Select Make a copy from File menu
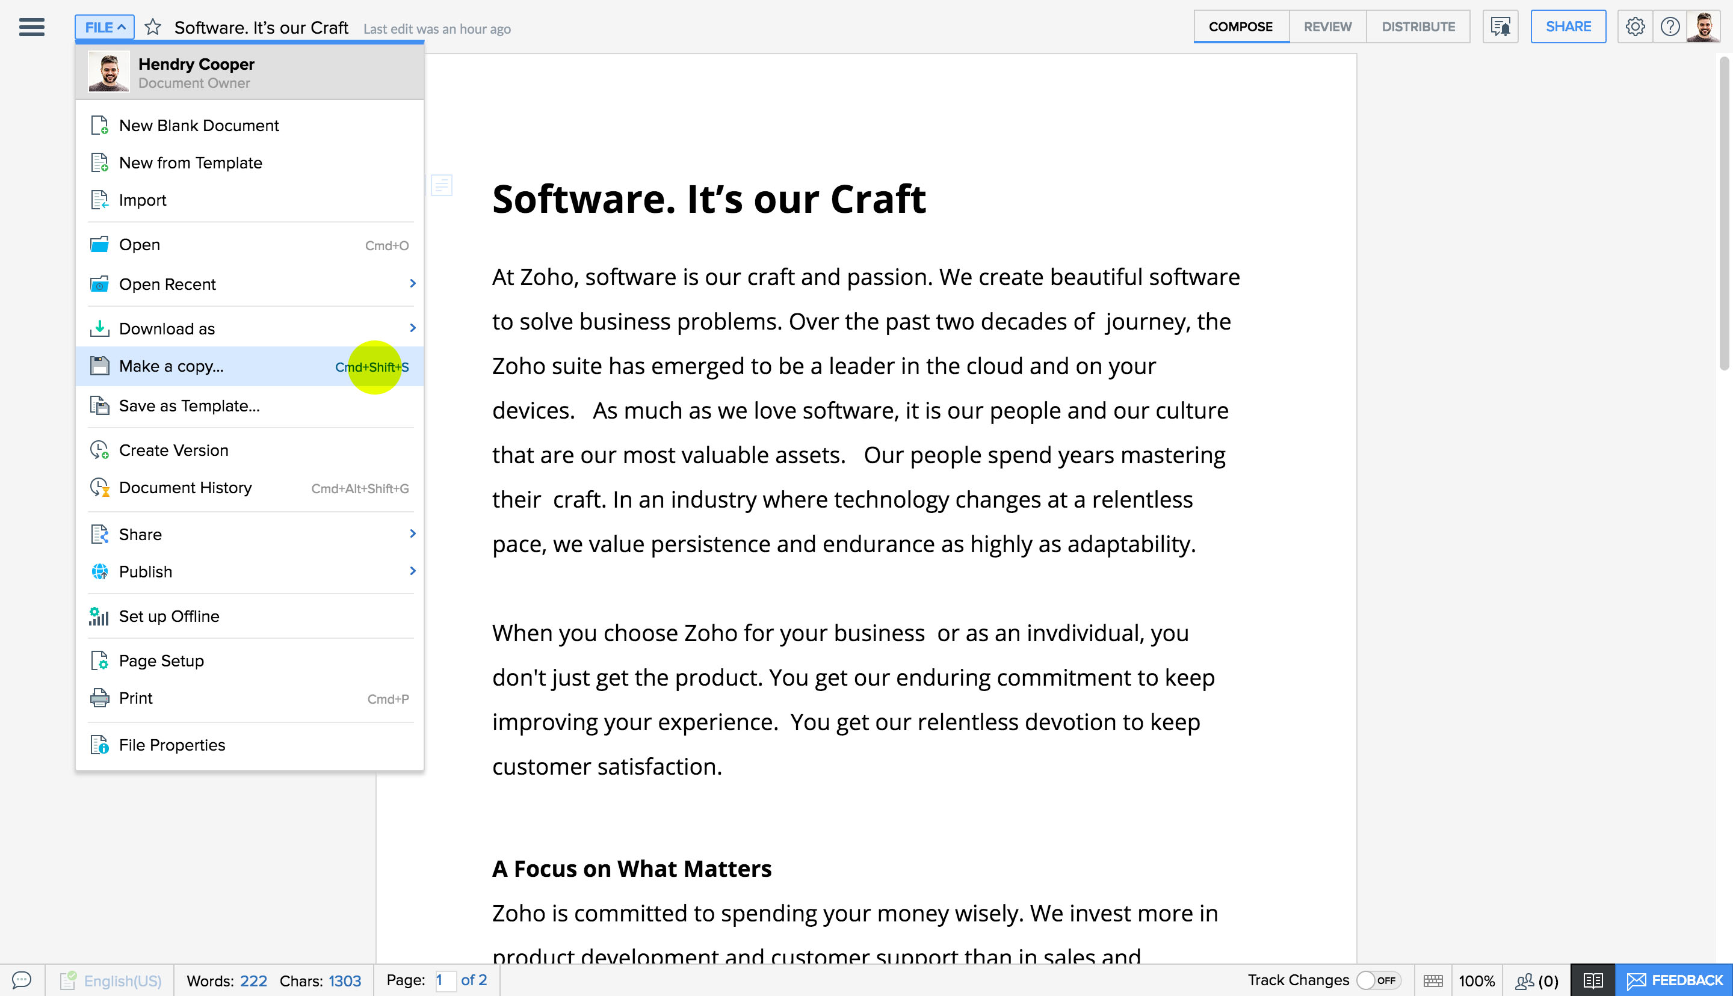The width and height of the screenshot is (1733, 996). click(x=171, y=366)
